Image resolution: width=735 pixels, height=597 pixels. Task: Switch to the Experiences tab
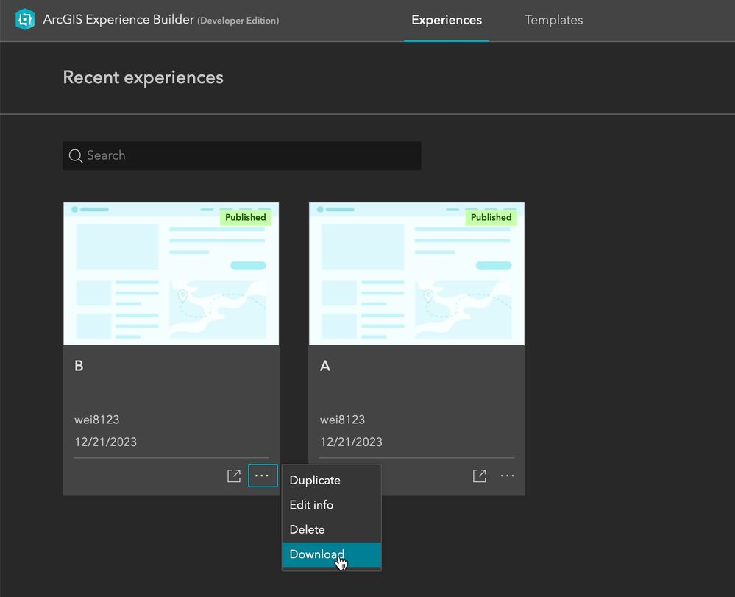click(x=447, y=20)
